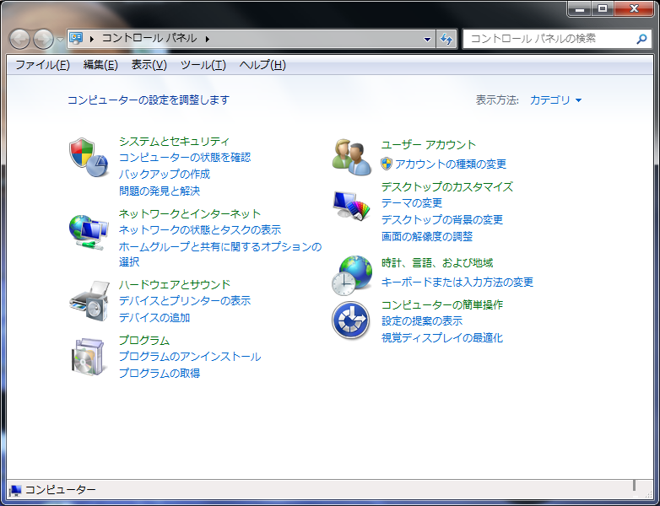Click the Desktop Customization monitor icon
The height and width of the screenshot is (506, 660).
point(351,205)
